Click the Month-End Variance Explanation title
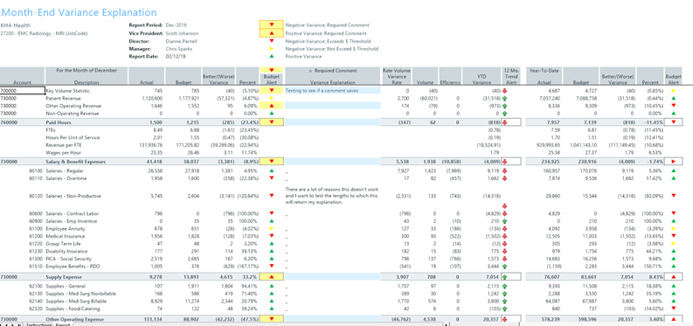 coord(80,13)
